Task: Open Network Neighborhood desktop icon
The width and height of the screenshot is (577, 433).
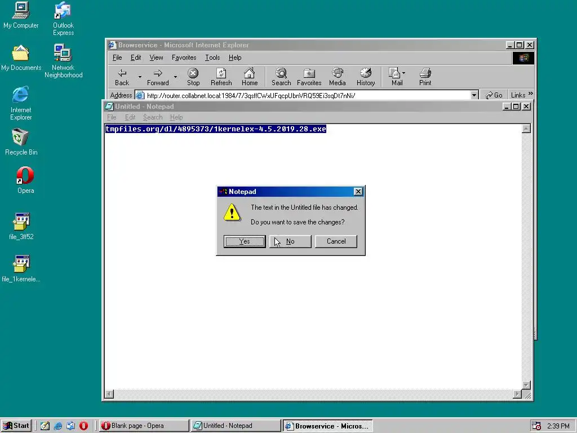Action: coord(63,61)
